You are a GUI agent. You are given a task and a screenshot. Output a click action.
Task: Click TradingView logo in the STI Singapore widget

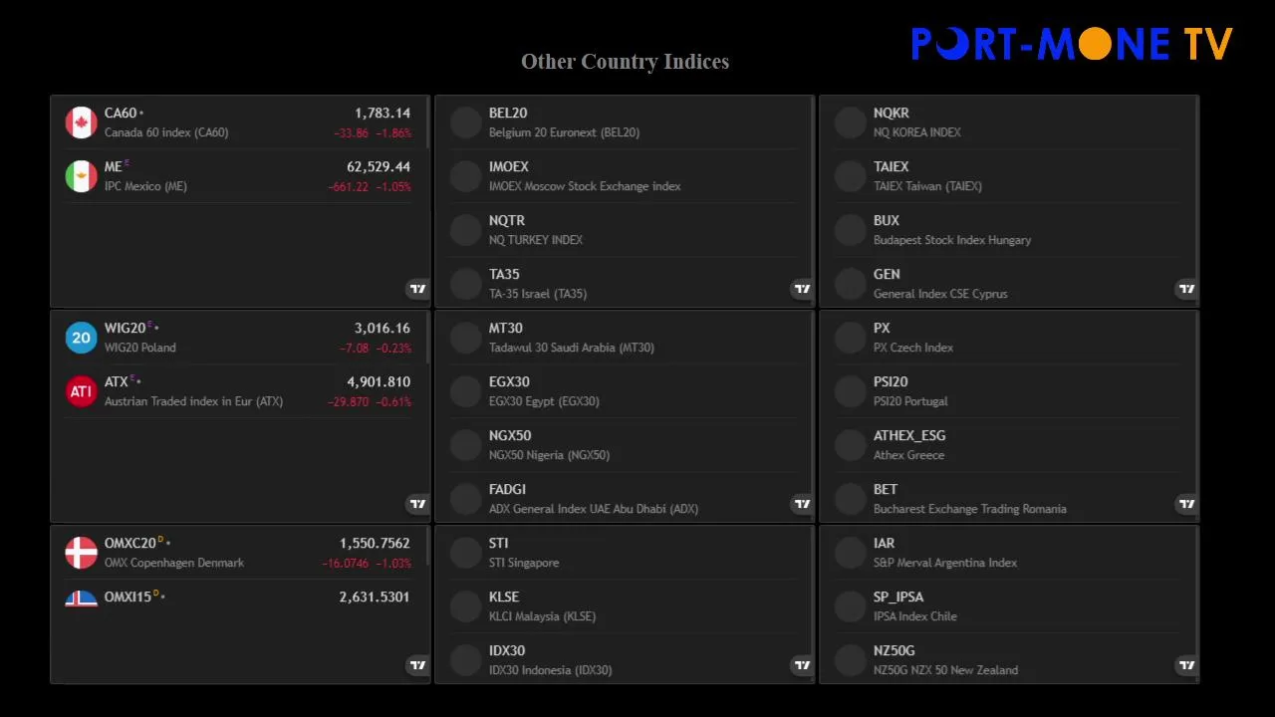tap(802, 665)
